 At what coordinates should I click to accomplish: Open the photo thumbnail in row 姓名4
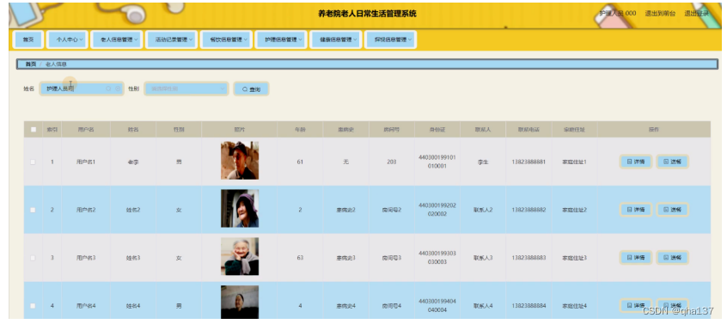pos(240,303)
